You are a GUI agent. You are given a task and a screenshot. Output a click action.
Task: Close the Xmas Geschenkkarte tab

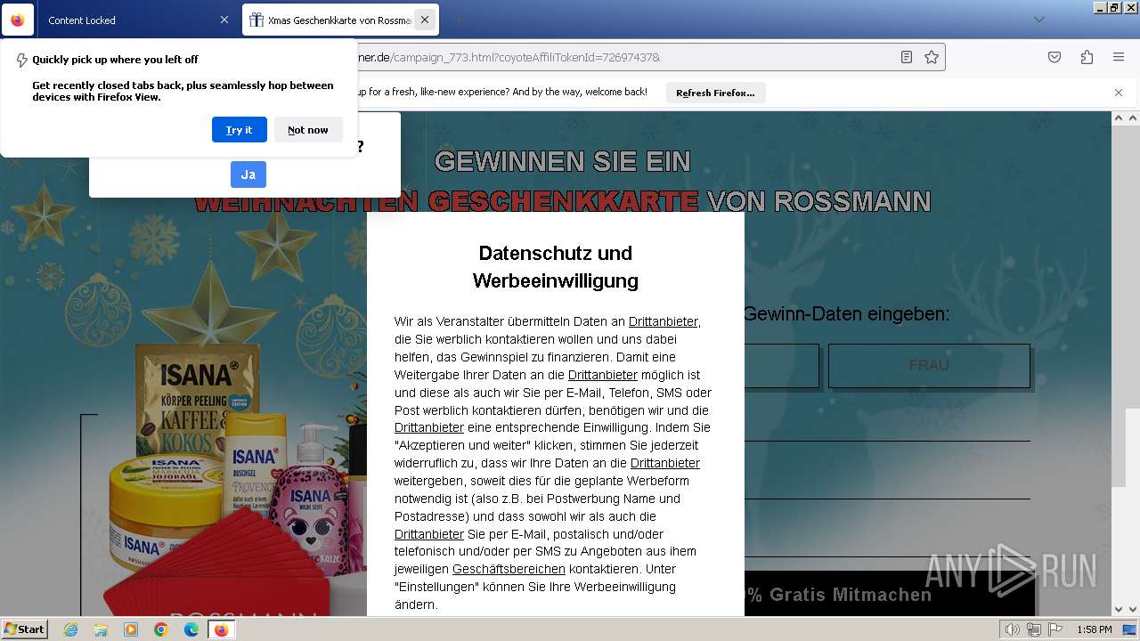tap(425, 20)
